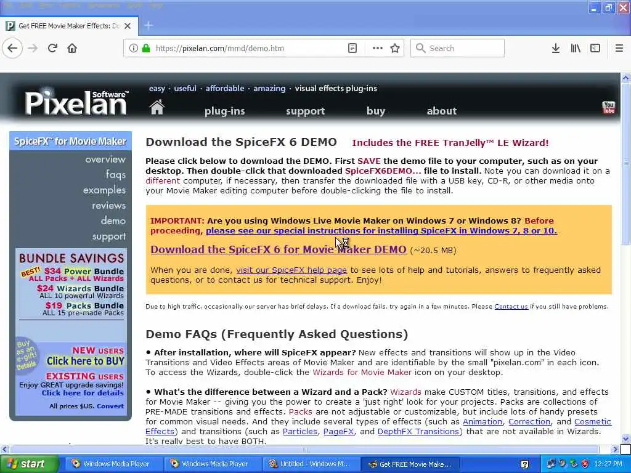Image resolution: width=631 pixels, height=473 pixels.
Task: Open the Cosmetic Effects link
Action: pos(593,421)
